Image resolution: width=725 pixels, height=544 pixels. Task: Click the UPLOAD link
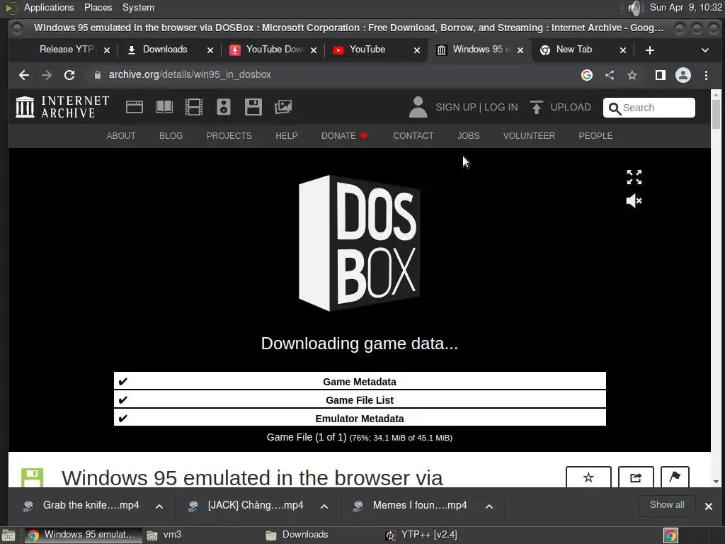pyautogui.click(x=571, y=108)
